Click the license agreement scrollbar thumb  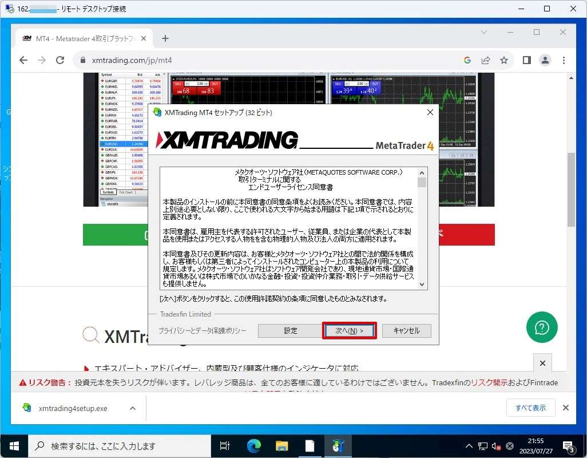(422, 183)
